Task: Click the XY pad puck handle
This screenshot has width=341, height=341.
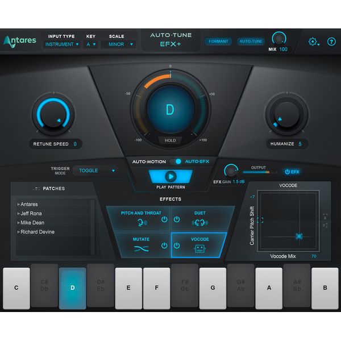Action: (300, 236)
